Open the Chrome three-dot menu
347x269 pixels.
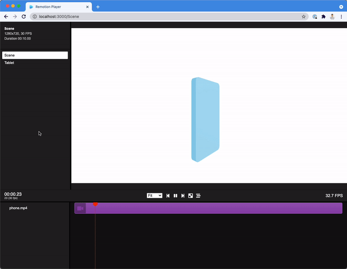point(341,16)
